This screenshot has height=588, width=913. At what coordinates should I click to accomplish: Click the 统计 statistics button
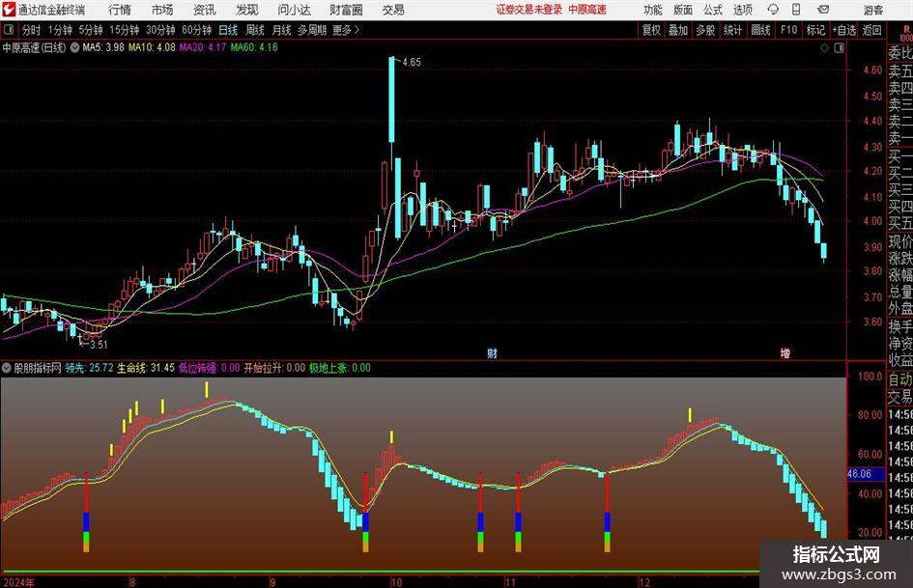(732, 30)
